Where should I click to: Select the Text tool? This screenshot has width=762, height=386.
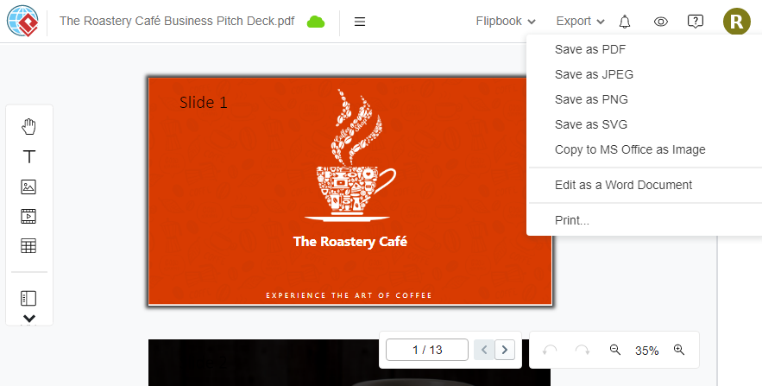pos(29,156)
